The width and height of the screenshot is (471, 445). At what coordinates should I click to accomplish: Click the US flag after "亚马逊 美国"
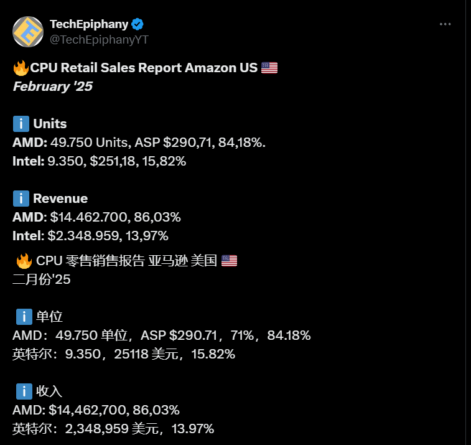point(229,261)
